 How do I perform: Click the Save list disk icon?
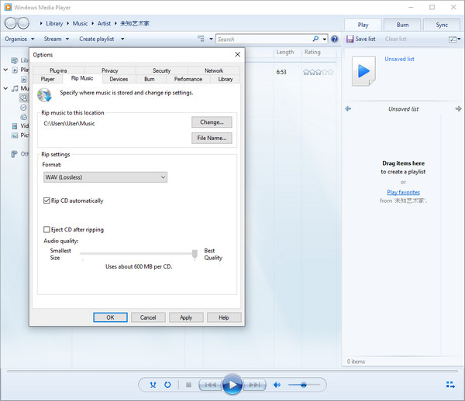[350, 39]
